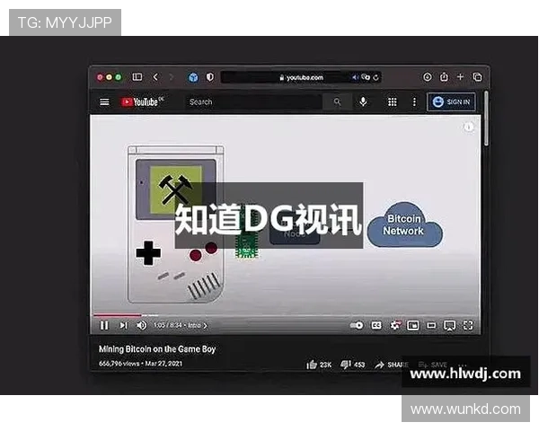The width and height of the screenshot is (539, 431).
Task: Click the '666,796 views' text
Action: [x=119, y=364]
